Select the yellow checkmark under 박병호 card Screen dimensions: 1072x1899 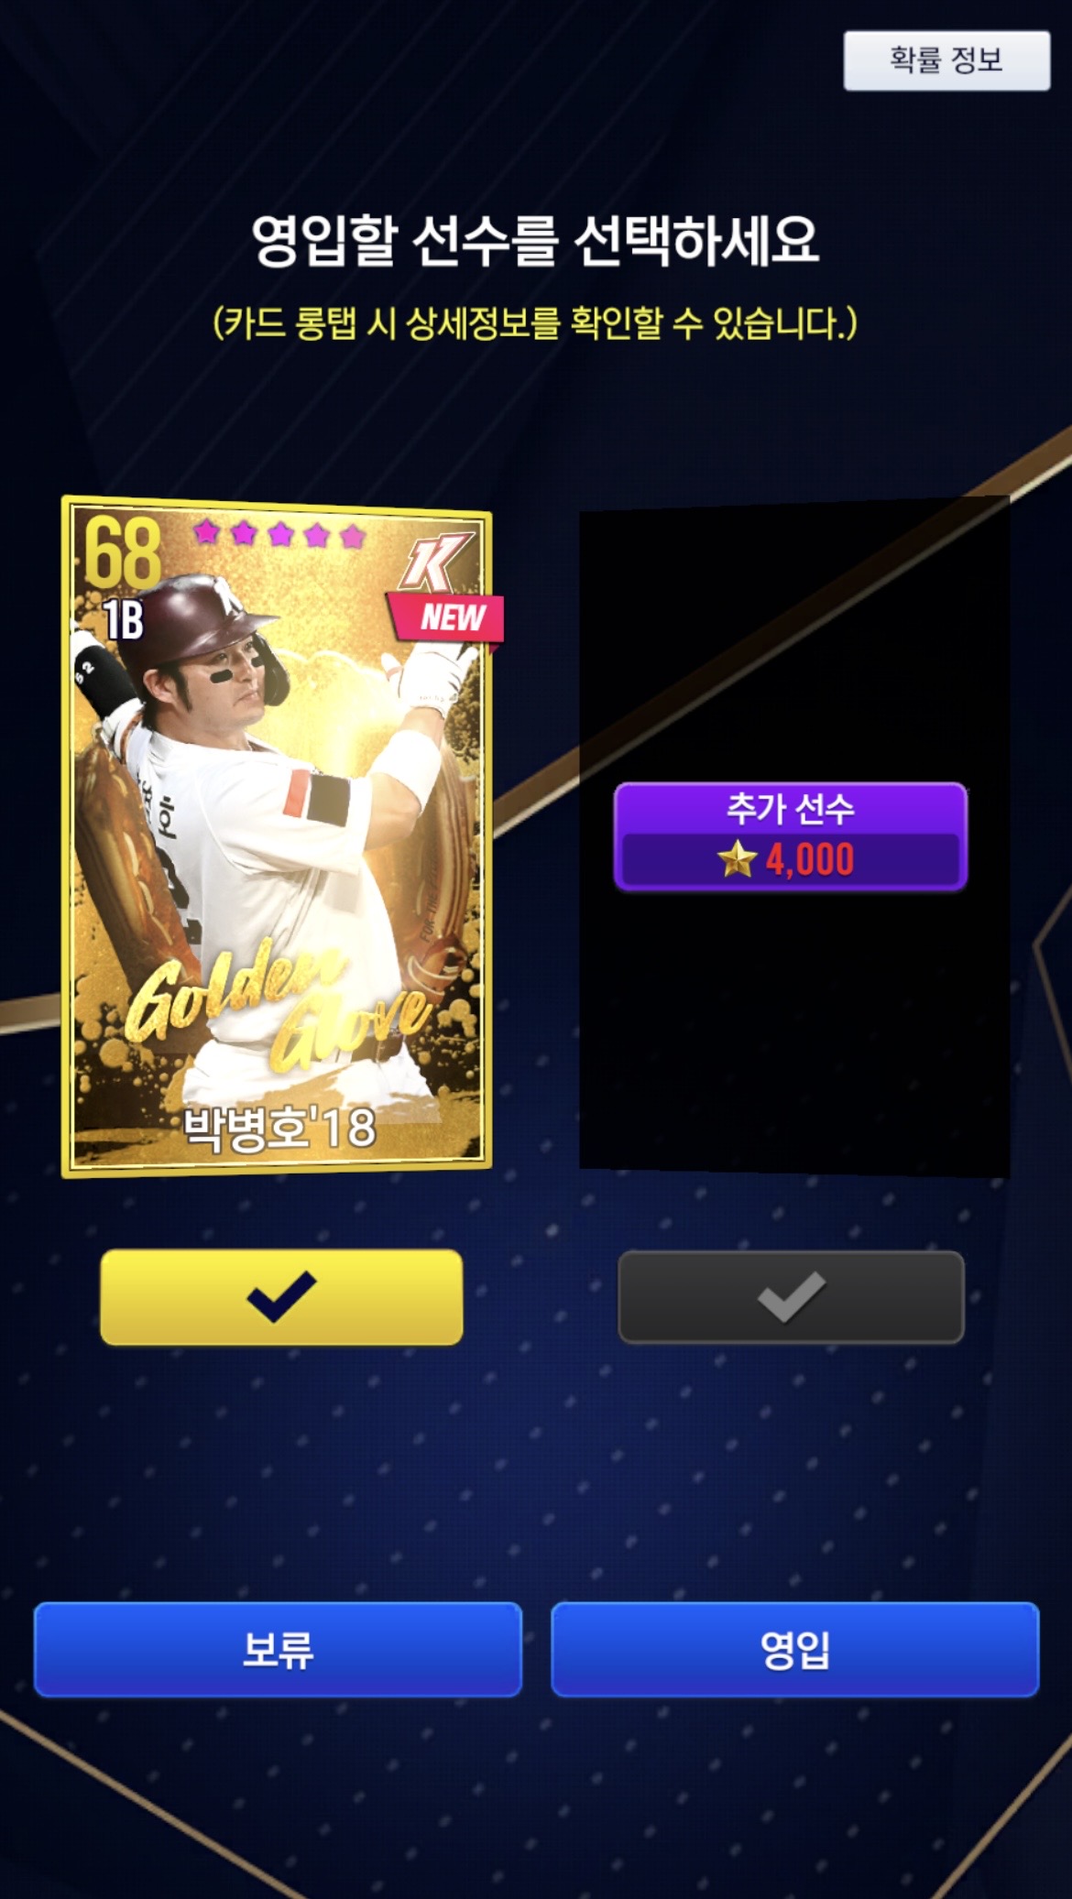coord(281,1297)
